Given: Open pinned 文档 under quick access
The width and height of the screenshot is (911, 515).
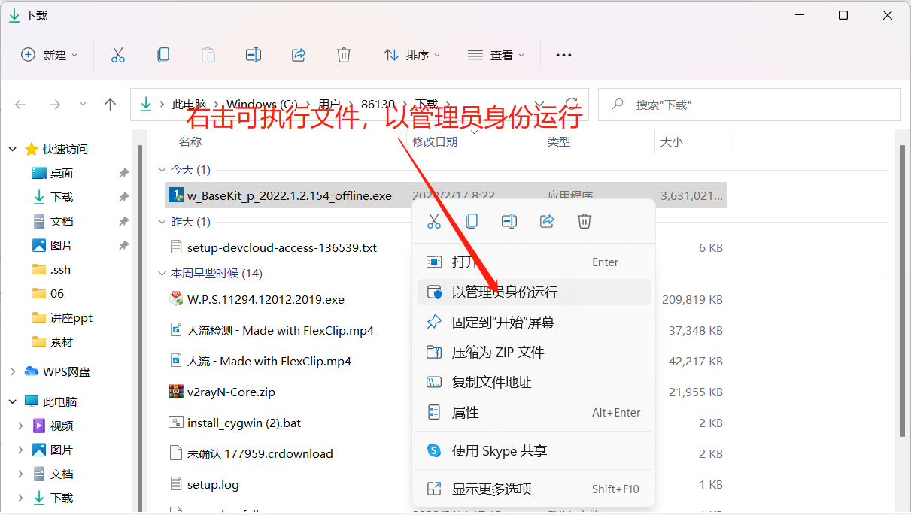Looking at the screenshot, I should click(x=62, y=221).
